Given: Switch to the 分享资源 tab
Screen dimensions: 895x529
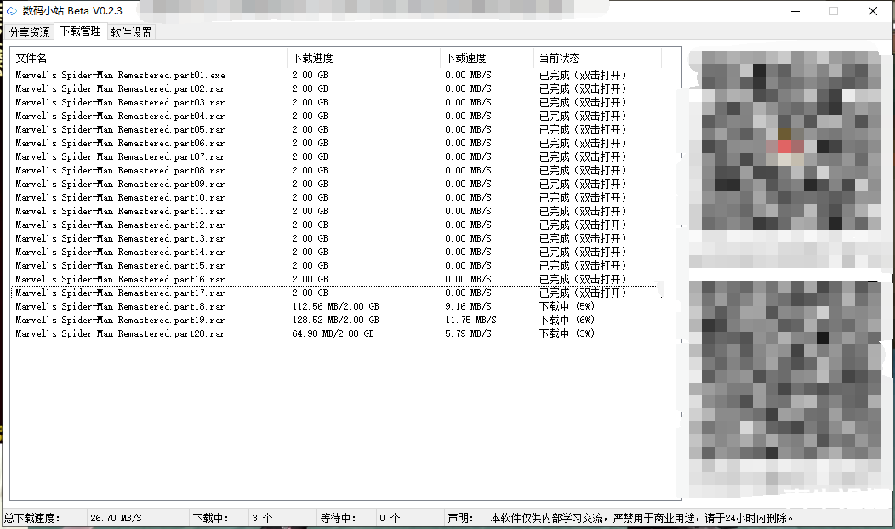Looking at the screenshot, I should click(x=30, y=32).
